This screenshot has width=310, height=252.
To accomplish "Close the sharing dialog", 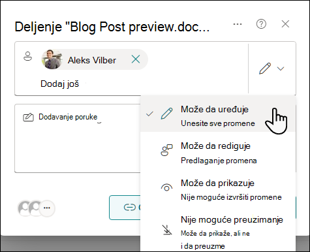I will [x=285, y=24].
